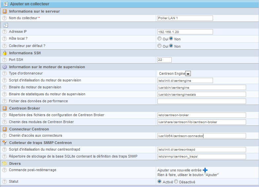Select Oui for Collecteur par défaut
The width and height of the screenshot is (259, 187).
(x=159, y=46)
